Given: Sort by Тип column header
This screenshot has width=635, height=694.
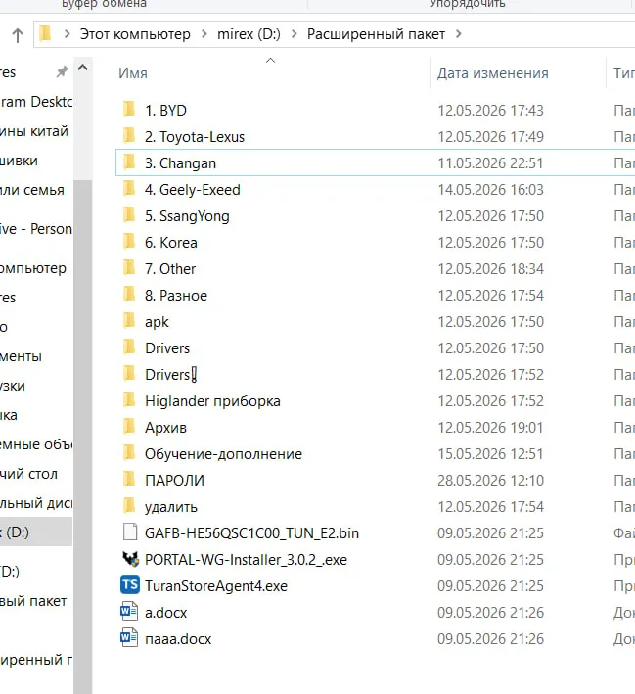Looking at the screenshot, I should pos(624,73).
